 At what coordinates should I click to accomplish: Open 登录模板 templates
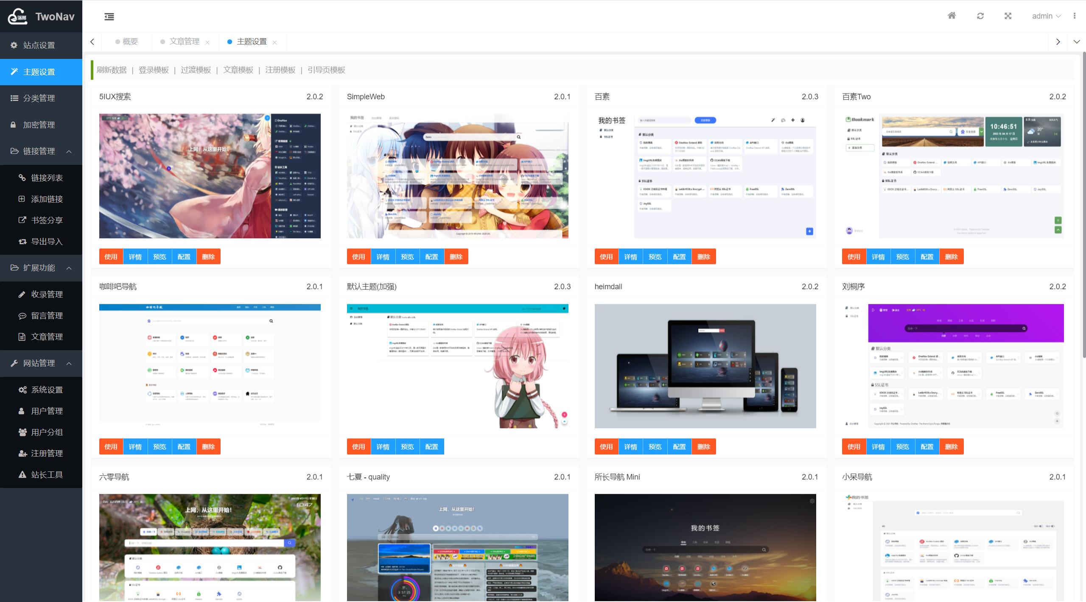(154, 70)
